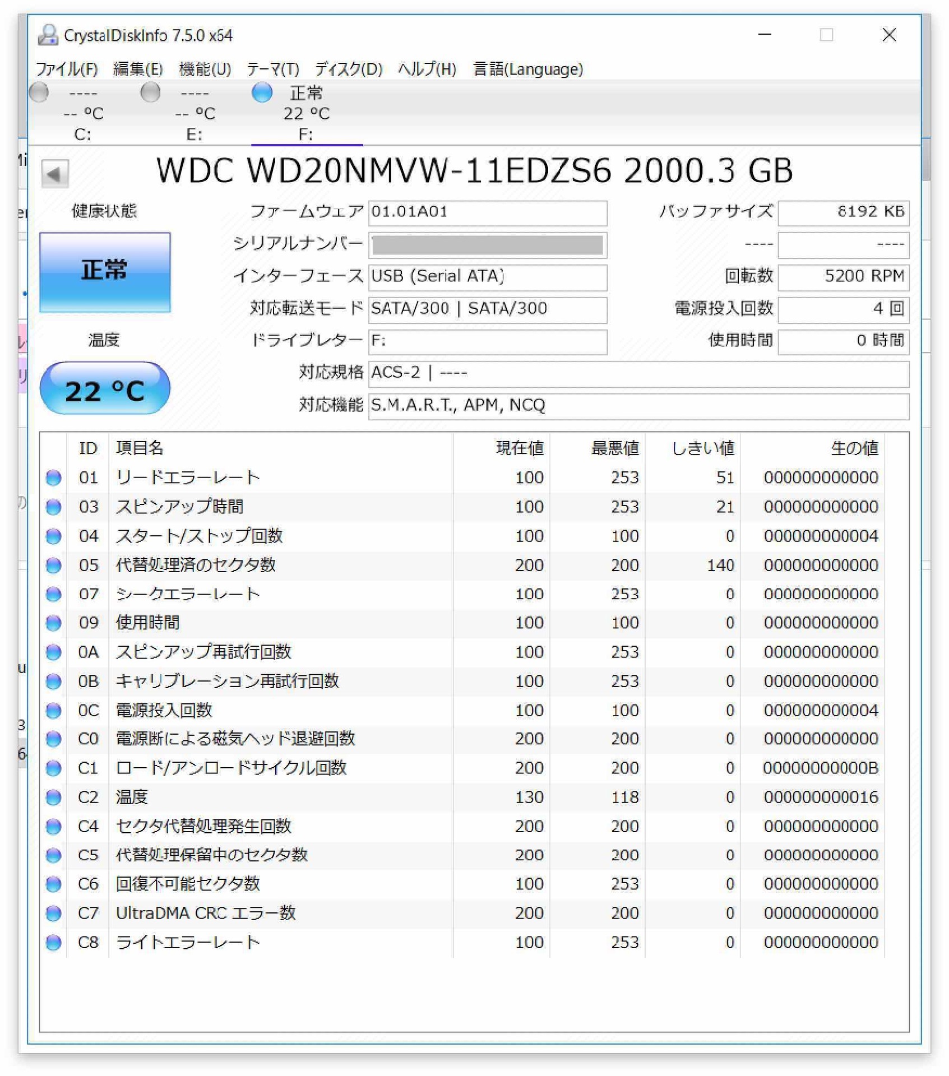
Task: Open the ファイル(F) menu
Action: coord(67,69)
